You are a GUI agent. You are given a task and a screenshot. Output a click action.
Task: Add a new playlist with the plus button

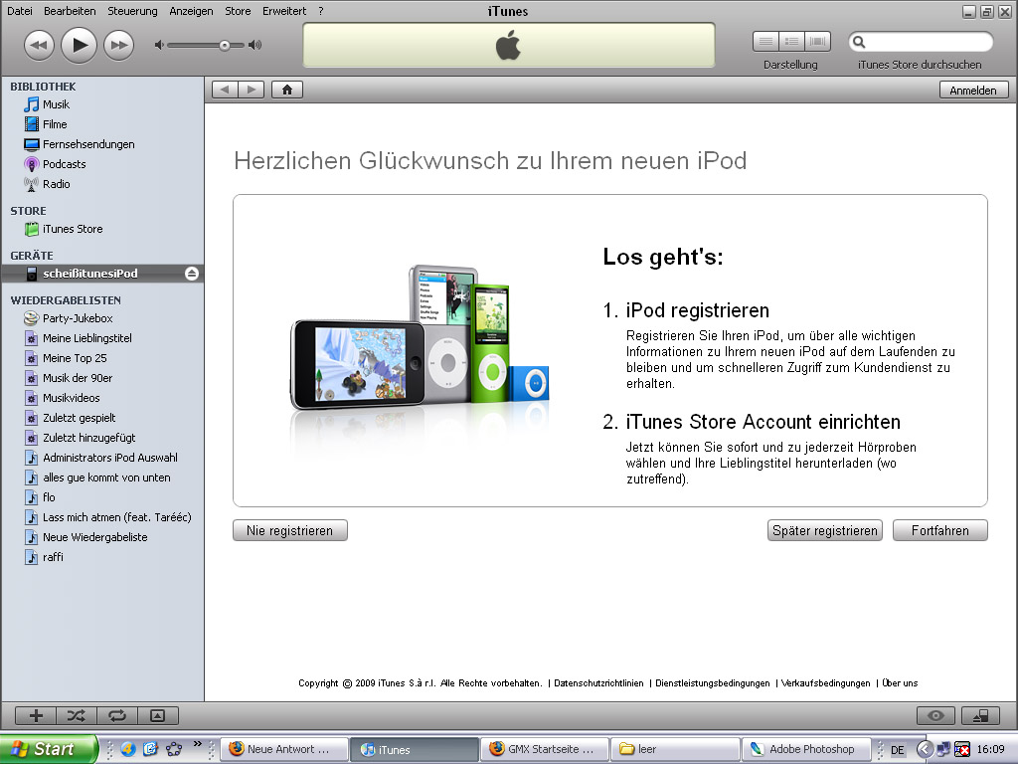36,716
